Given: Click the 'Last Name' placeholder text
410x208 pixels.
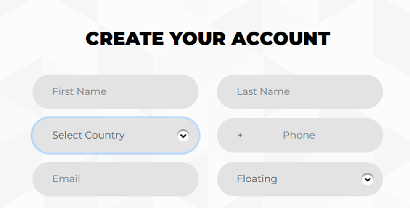Looking at the screenshot, I should [263, 91].
